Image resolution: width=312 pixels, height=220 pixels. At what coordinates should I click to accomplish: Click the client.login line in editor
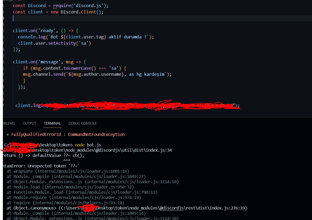pyautogui.click(x=127, y=105)
